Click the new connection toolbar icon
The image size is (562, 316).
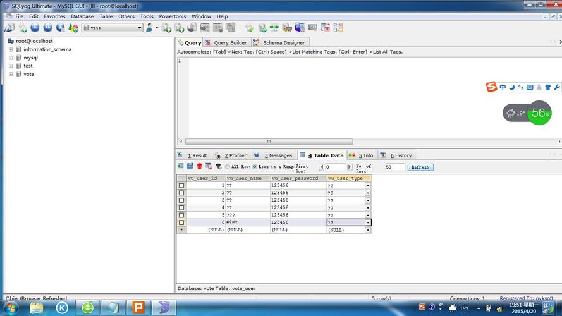point(9,28)
